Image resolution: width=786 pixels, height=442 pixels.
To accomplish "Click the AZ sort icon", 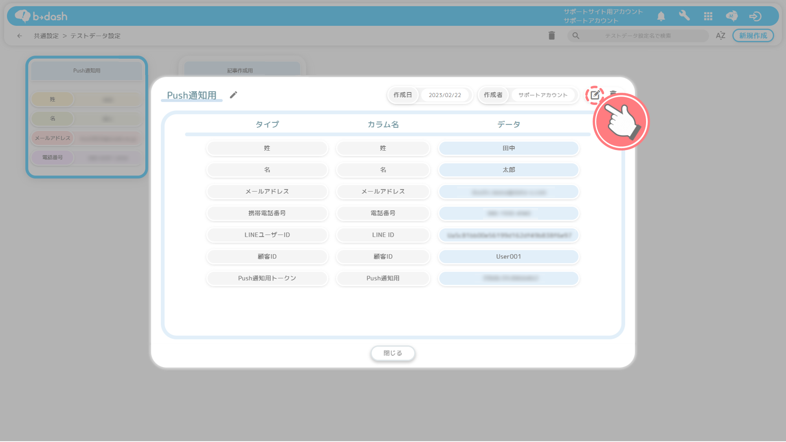I will click(720, 36).
